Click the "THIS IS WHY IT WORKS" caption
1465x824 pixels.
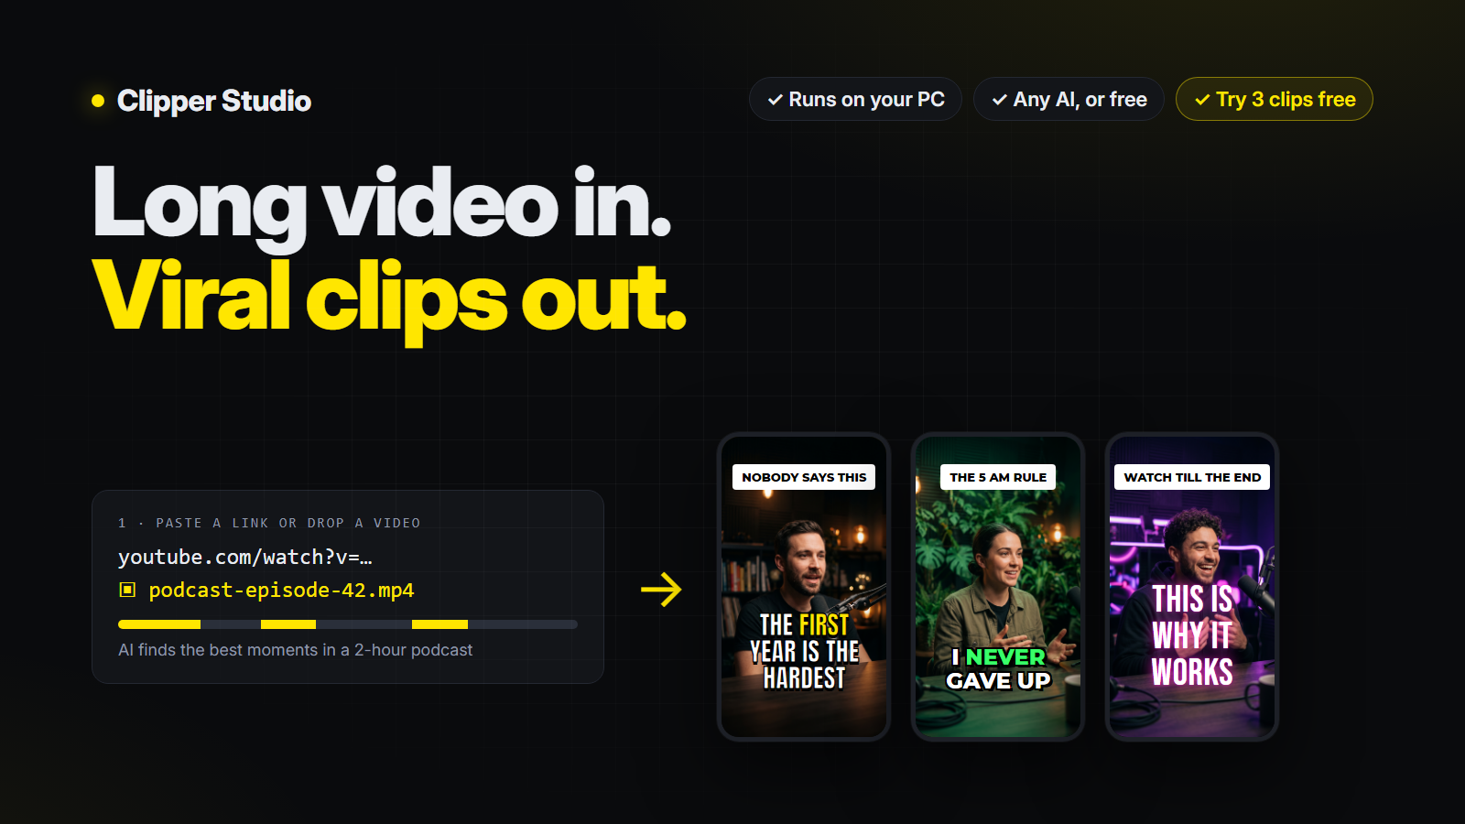click(x=1192, y=635)
